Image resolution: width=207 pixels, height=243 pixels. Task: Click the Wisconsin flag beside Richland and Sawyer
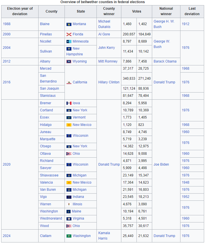(x=69, y=164)
